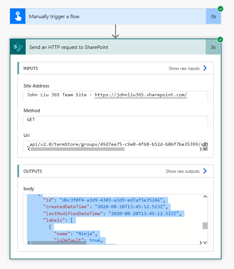Click the SharePoint logo icon
This screenshot has width=234, height=269.
pyautogui.click(x=18, y=47)
